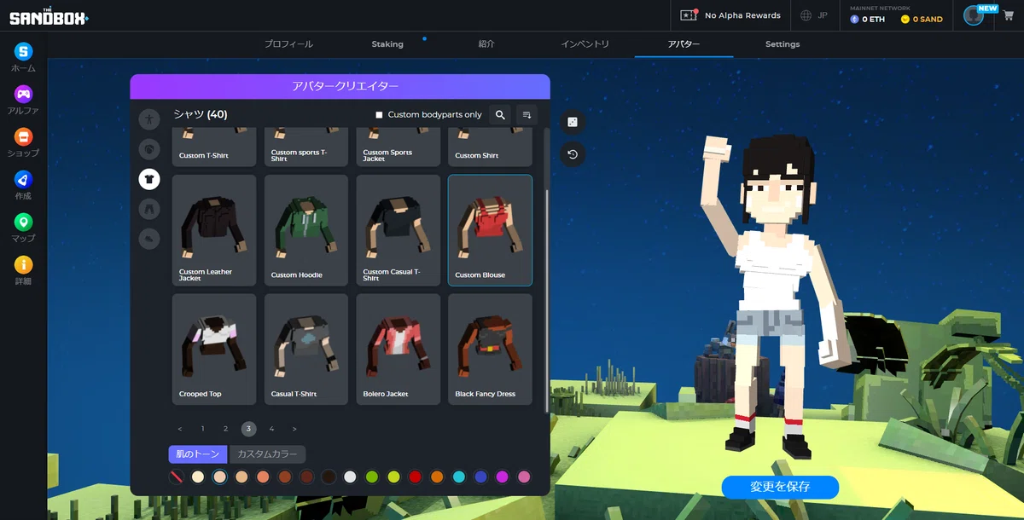Select Custom Casual T-Shirt item

click(399, 230)
